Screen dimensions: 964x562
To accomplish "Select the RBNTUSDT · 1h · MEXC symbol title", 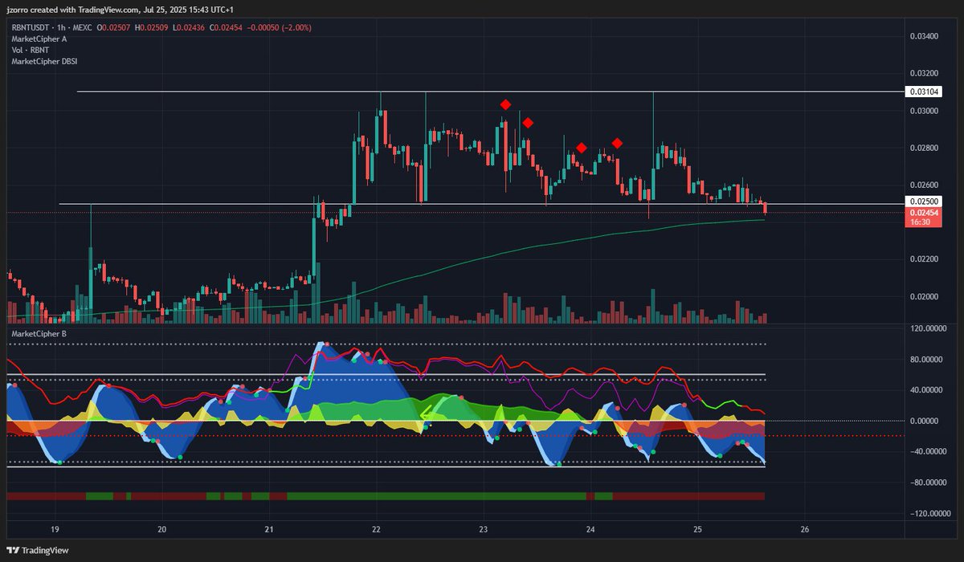I will (x=52, y=27).
